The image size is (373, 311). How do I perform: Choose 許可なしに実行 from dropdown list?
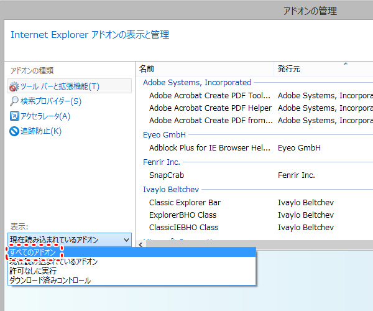132,271
